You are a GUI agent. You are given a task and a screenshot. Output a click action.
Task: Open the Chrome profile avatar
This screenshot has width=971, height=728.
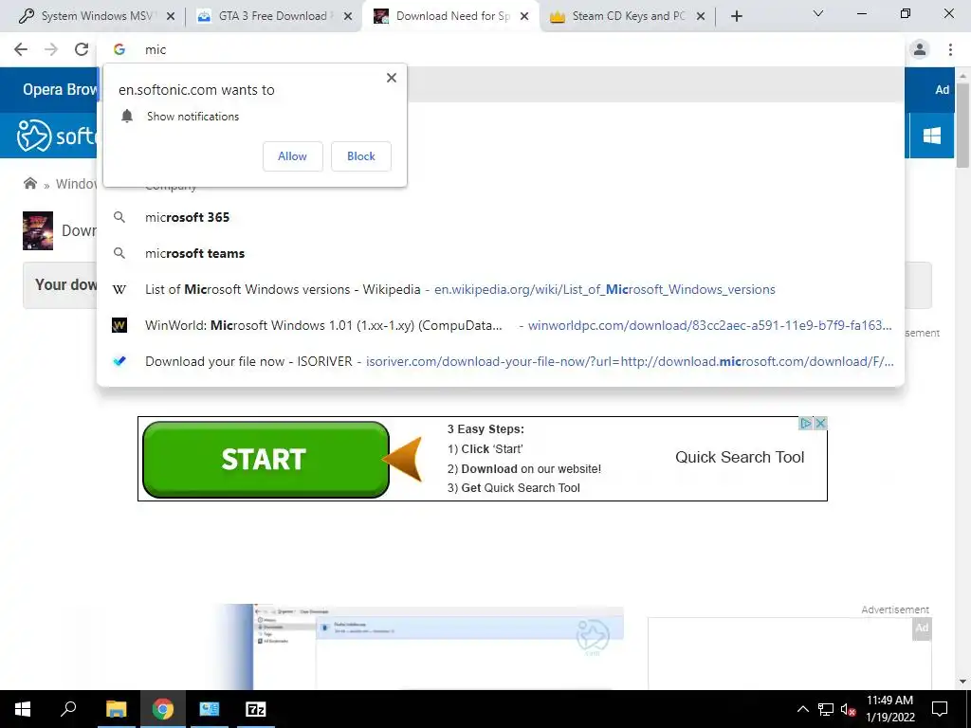point(920,49)
